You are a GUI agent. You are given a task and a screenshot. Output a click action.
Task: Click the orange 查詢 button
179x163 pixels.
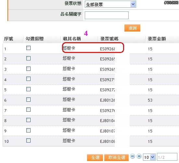pos(132,28)
